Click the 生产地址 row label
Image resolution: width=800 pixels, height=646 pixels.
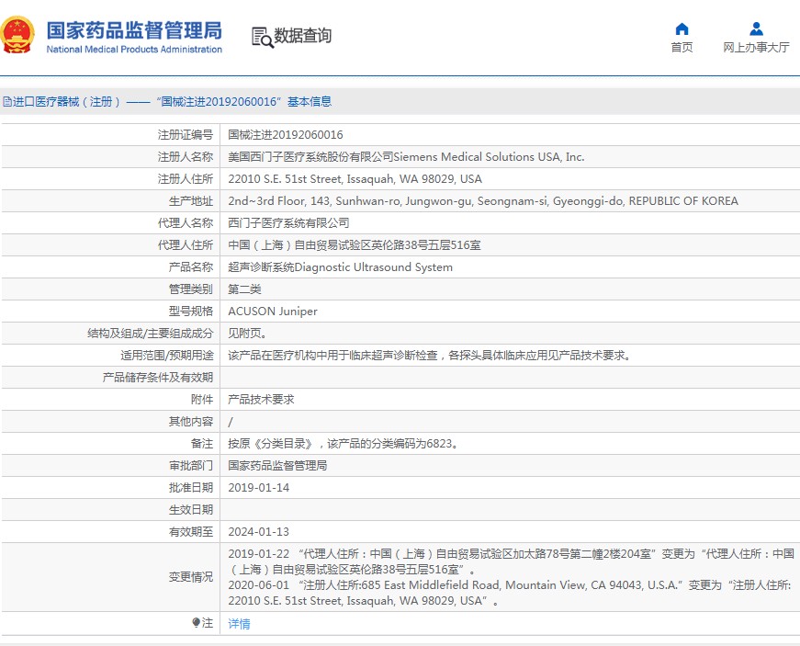[191, 201]
